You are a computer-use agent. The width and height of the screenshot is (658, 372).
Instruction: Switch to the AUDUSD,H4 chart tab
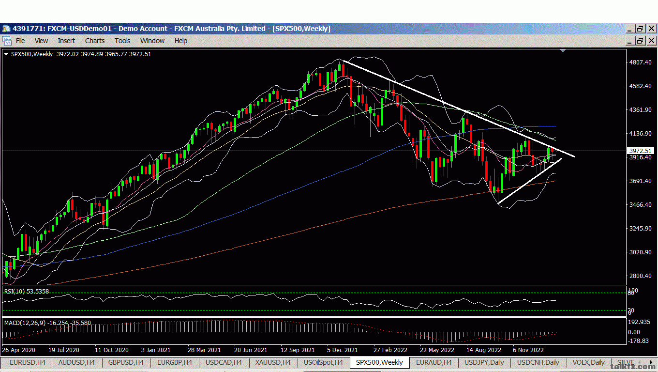pos(76,362)
